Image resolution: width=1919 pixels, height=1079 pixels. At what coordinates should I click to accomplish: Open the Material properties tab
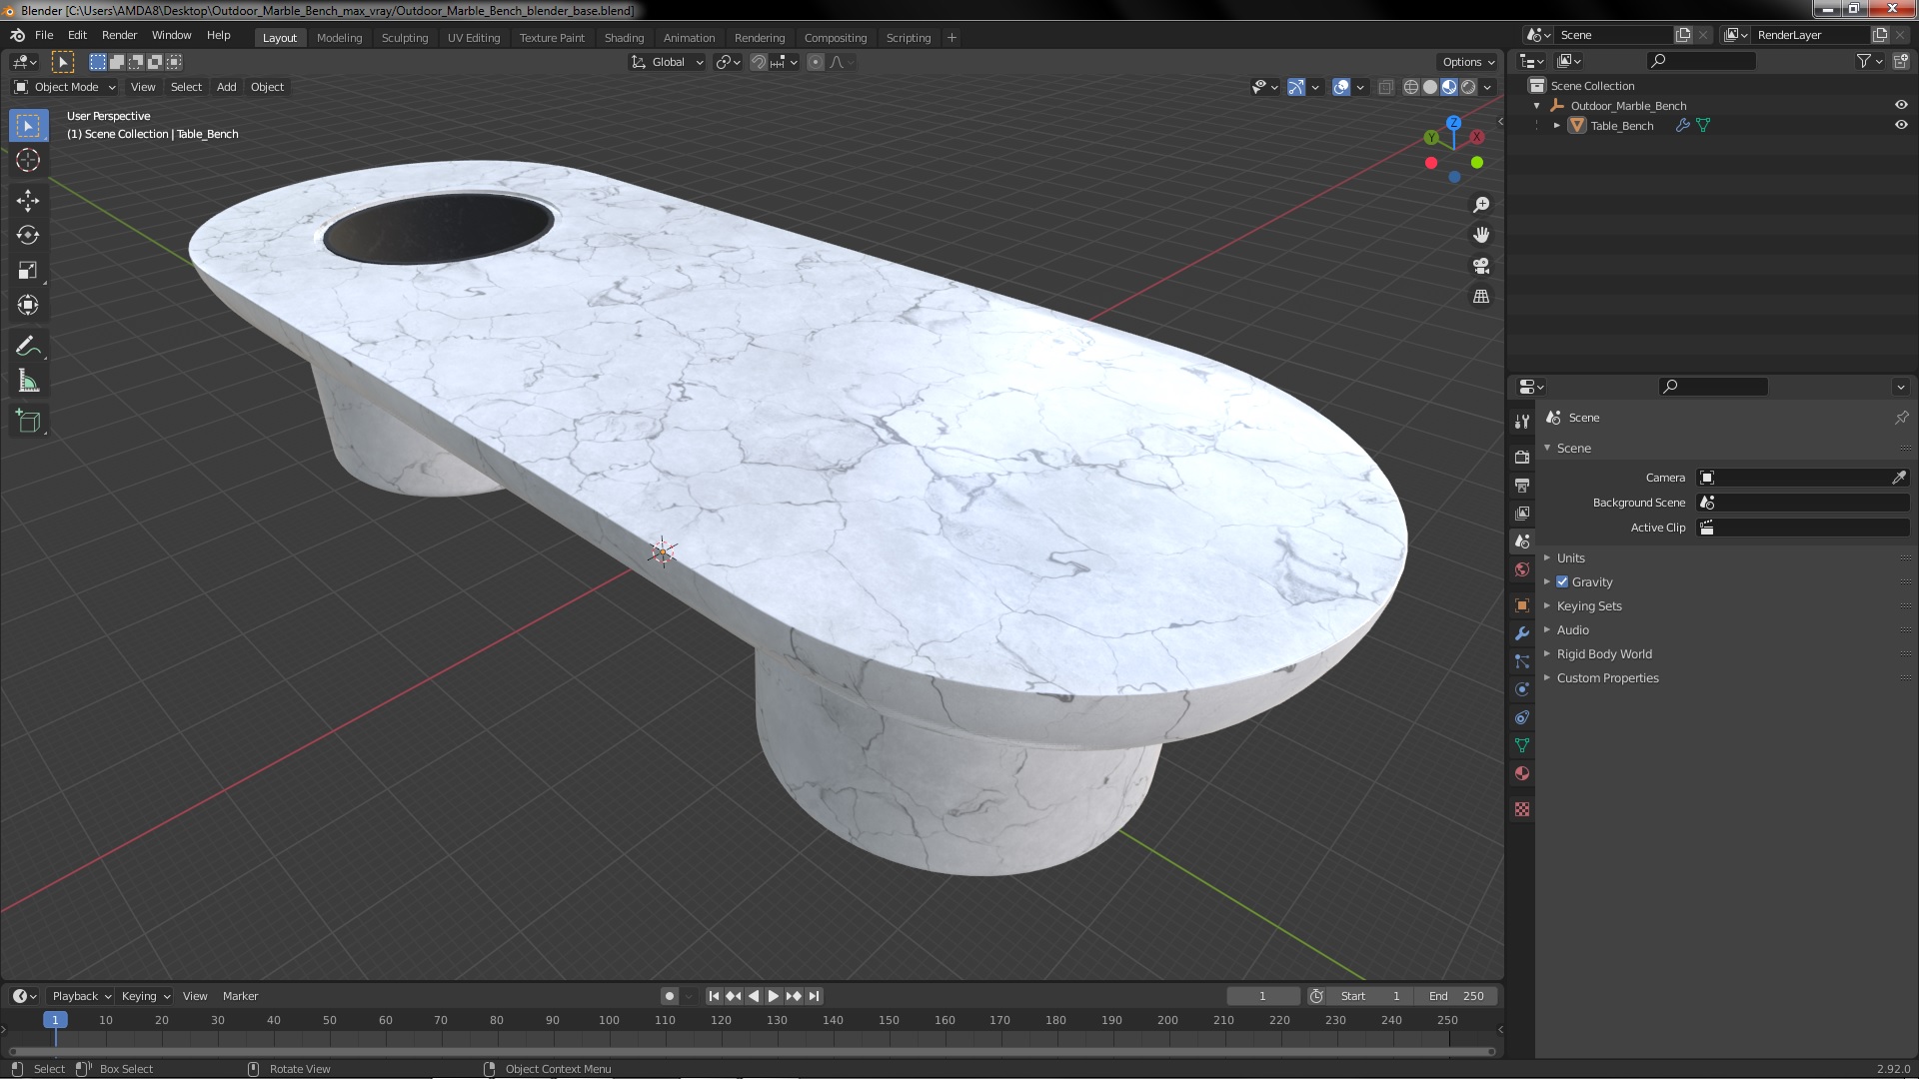click(1522, 773)
